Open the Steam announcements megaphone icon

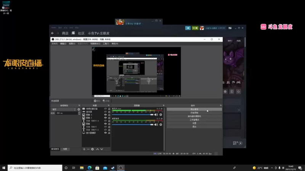[x=188, y=28]
